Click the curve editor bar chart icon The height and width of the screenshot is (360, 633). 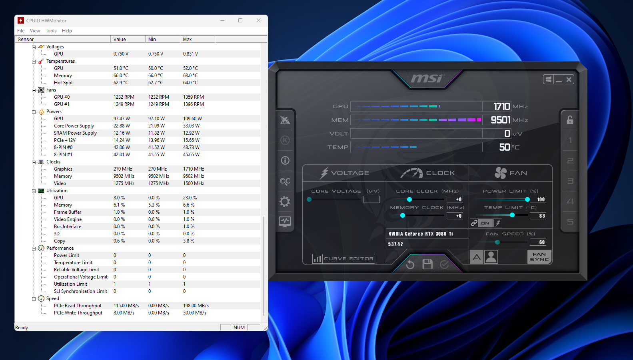point(317,259)
